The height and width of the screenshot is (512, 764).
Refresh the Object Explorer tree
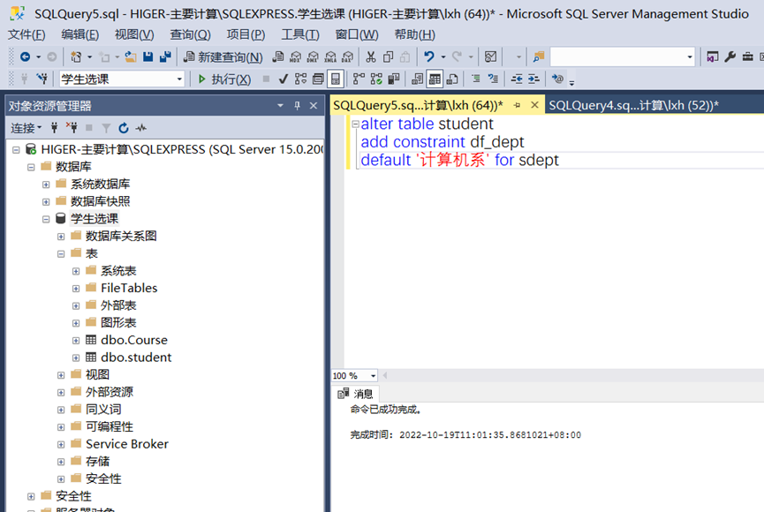pyautogui.click(x=124, y=128)
